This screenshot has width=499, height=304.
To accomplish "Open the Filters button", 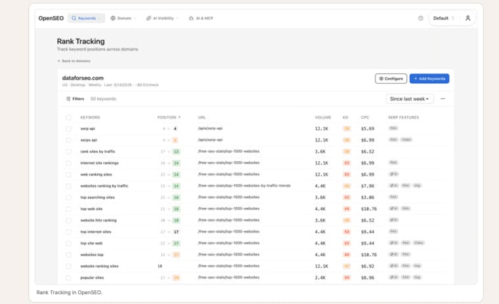I will pyautogui.click(x=75, y=99).
